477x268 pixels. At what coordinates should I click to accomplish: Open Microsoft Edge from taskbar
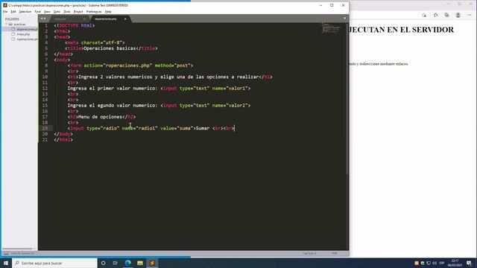pos(127,263)
